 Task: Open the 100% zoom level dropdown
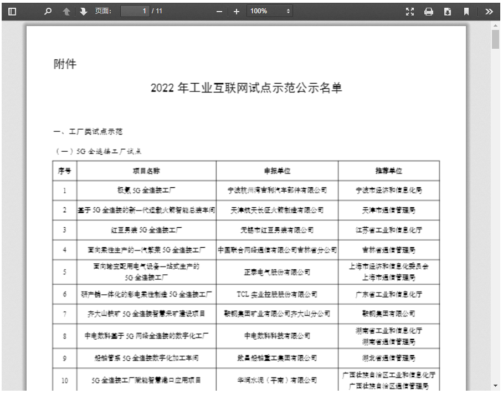tap(271, 11)
